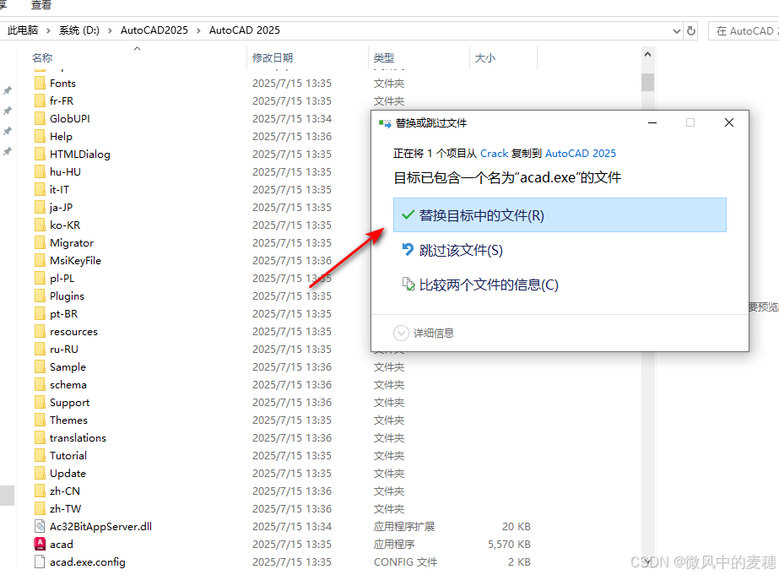Click the ko-KR folder icon
The height and width of the screenshot is (575, 779).
coord(40,225)
